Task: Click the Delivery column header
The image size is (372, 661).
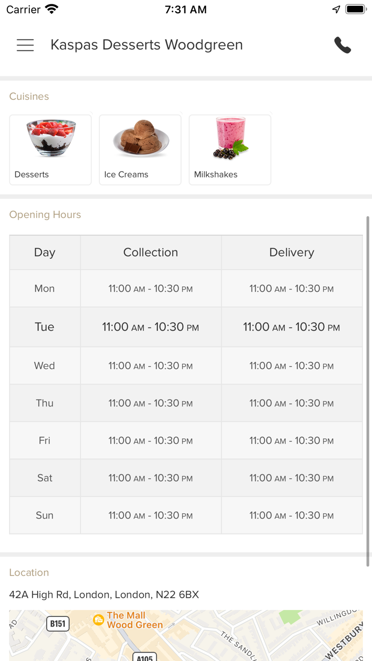Action: click(x=291, y=252)
